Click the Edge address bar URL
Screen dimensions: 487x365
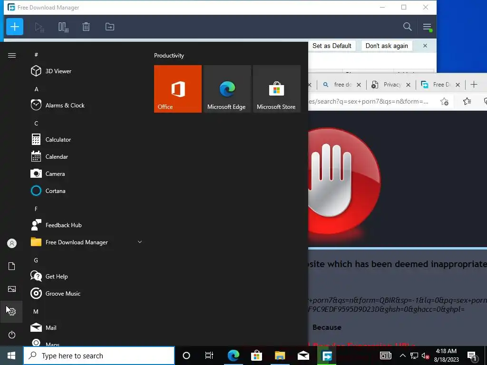[369, 102]
